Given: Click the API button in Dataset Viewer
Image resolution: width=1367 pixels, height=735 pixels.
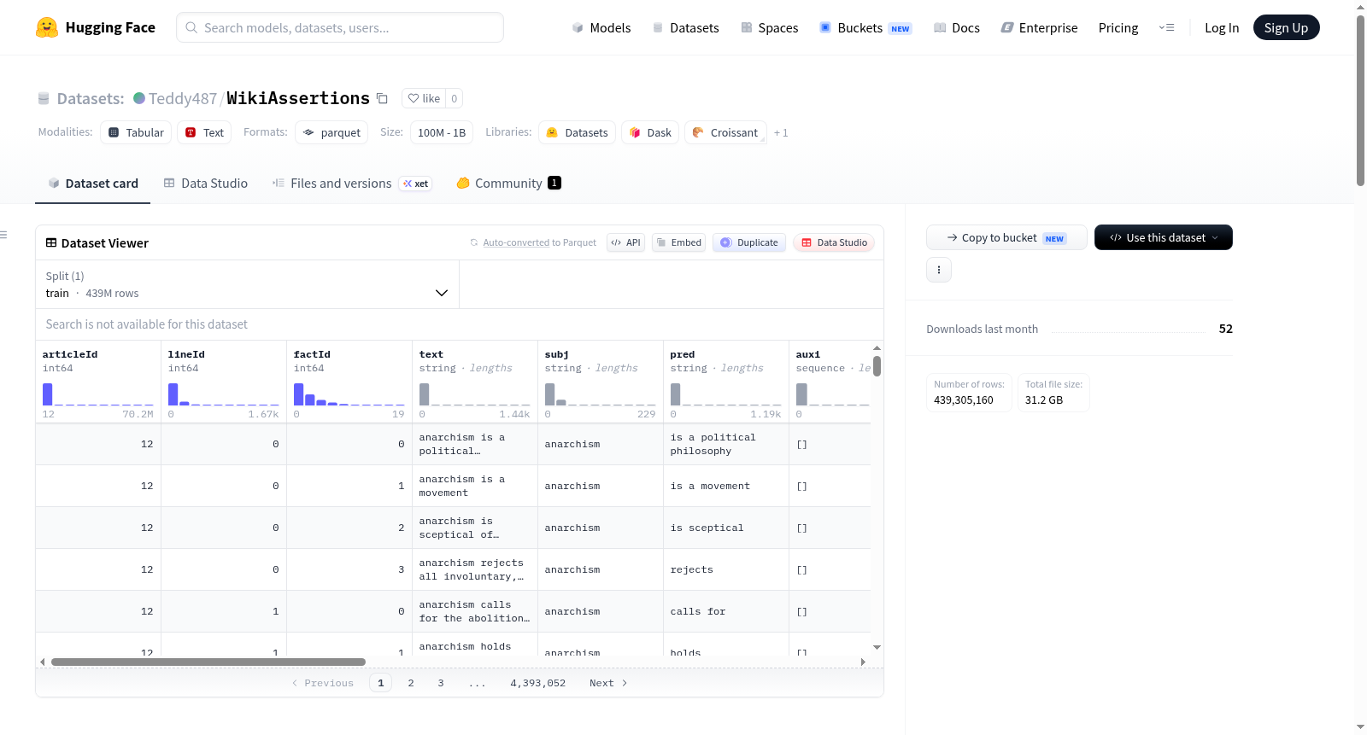Looking at the screenshot, I should point(625,242).
